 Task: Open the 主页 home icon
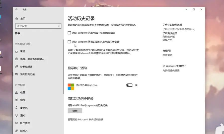17,19
